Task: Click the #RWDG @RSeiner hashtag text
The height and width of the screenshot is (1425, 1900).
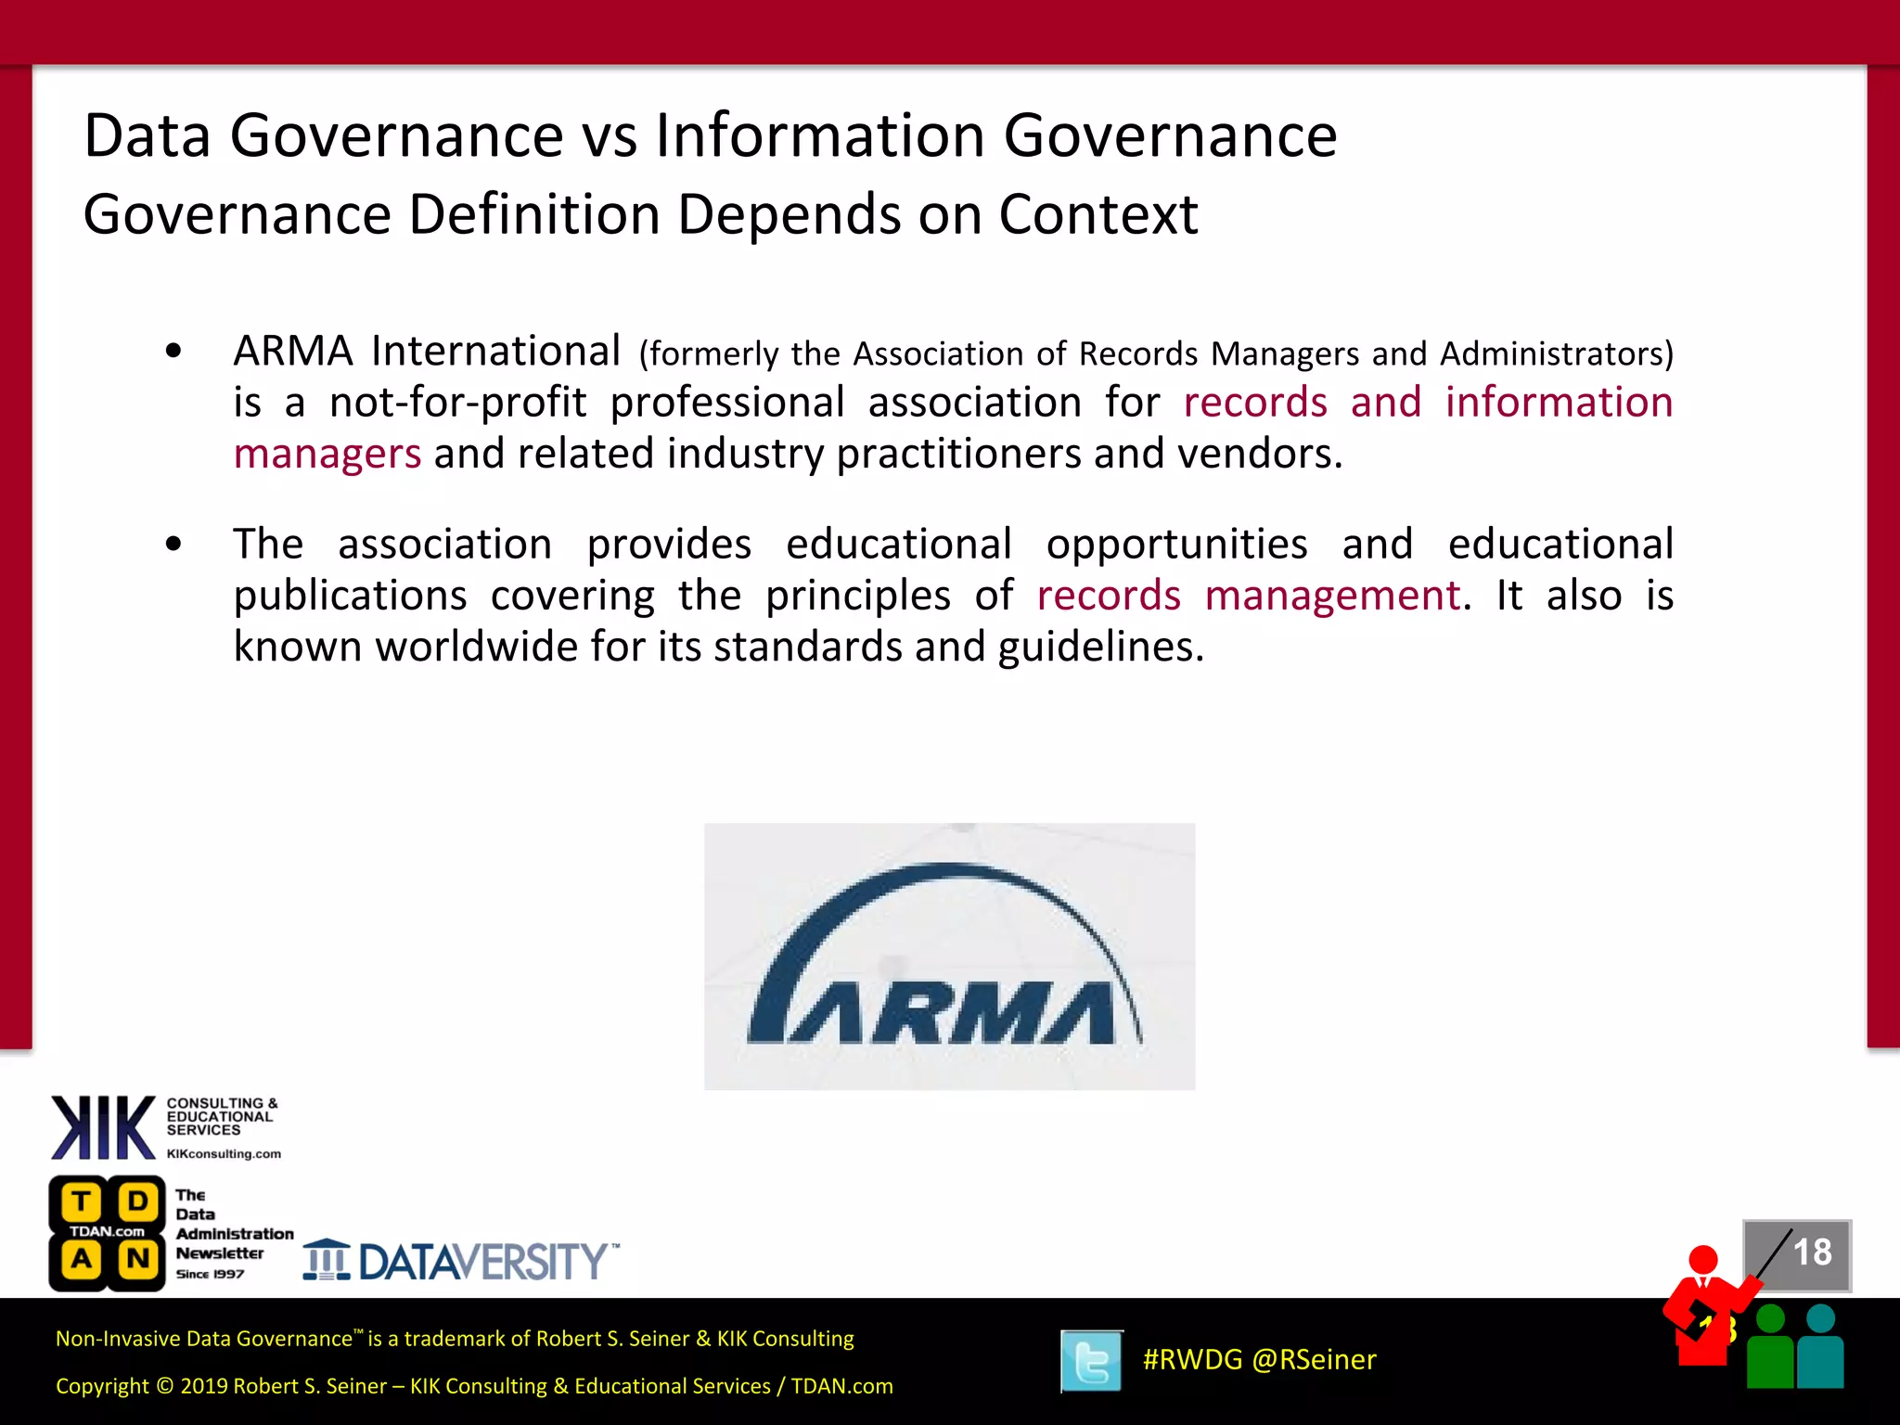Action: pos(1259,1359)
